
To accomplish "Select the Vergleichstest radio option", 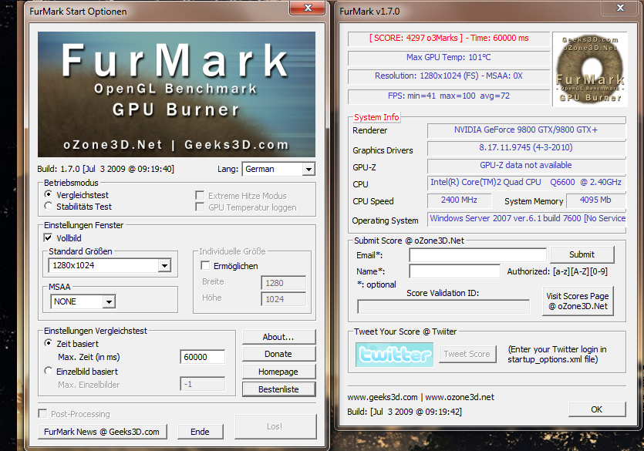I will 49,194.
